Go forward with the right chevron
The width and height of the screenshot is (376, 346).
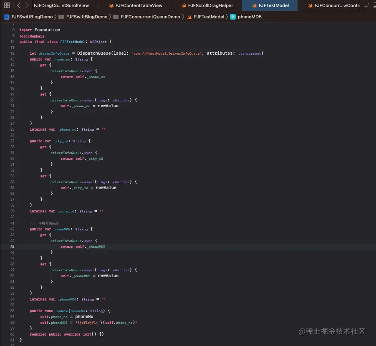[27, 5]
